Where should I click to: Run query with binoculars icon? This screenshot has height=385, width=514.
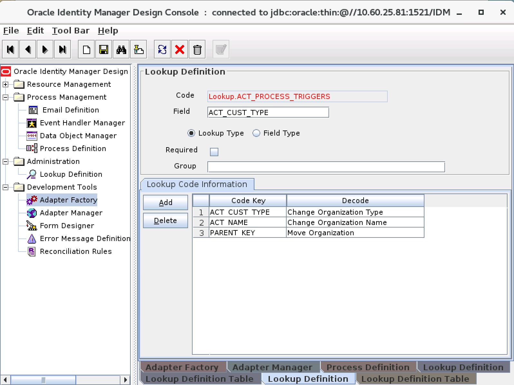click(x=121, y=49)
